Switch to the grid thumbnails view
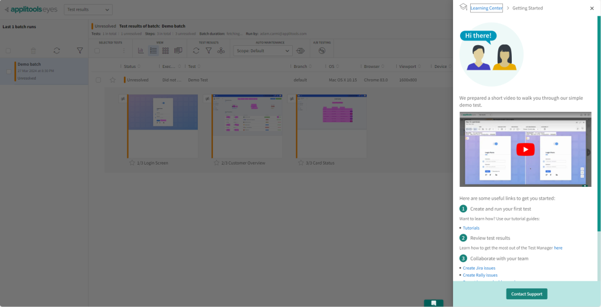This screenshot has width=601, height=307. 166,51
